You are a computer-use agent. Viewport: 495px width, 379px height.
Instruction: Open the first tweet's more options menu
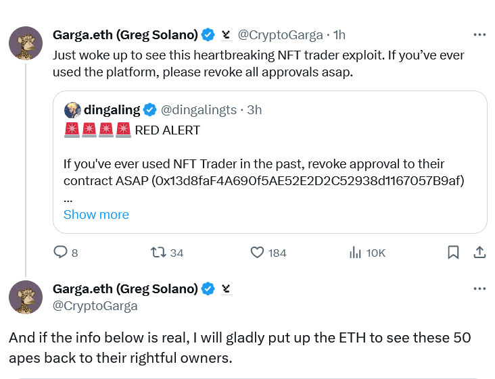click(x=479, y=34)
